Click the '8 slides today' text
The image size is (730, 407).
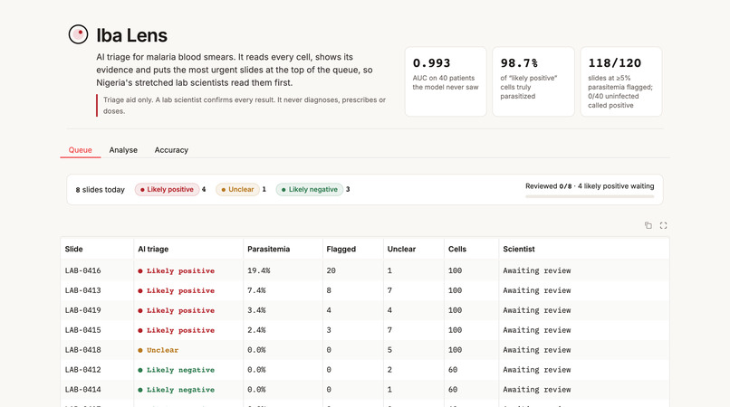coord(101,190)
